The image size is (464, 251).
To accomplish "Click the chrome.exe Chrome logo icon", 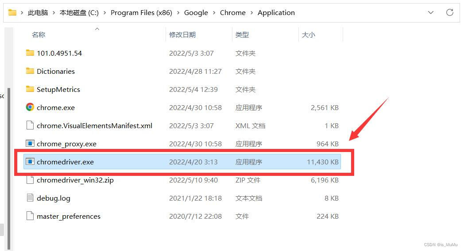I will click(x=30, y=107).
